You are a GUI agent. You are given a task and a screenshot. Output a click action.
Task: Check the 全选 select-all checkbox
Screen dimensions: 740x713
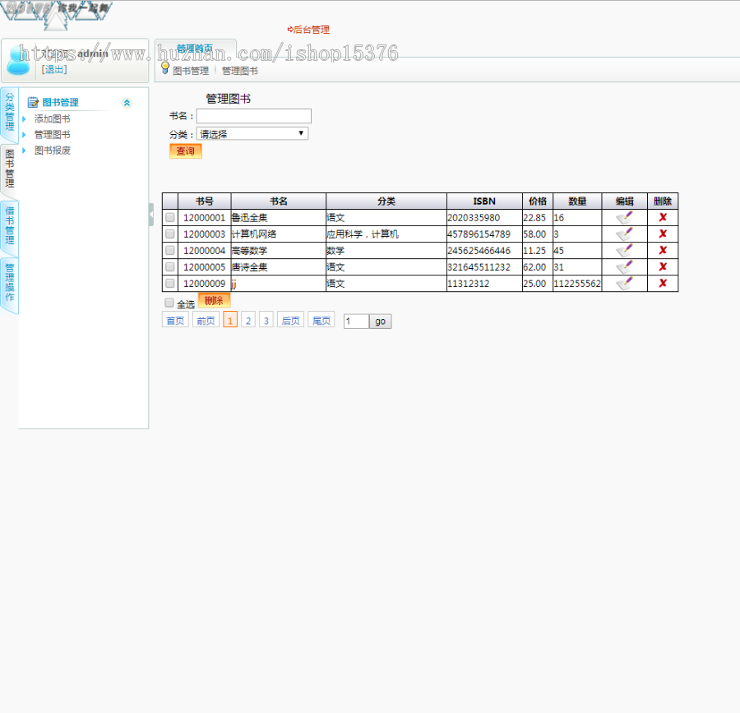[x=169, y=303]
